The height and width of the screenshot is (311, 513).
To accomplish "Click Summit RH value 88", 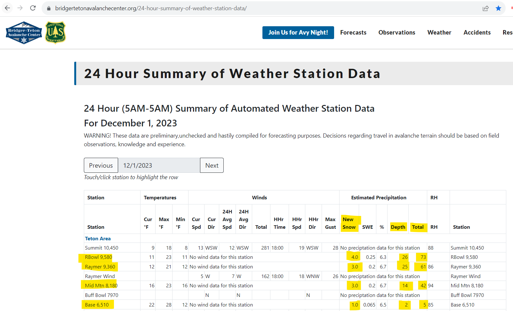I will [431, 248].
